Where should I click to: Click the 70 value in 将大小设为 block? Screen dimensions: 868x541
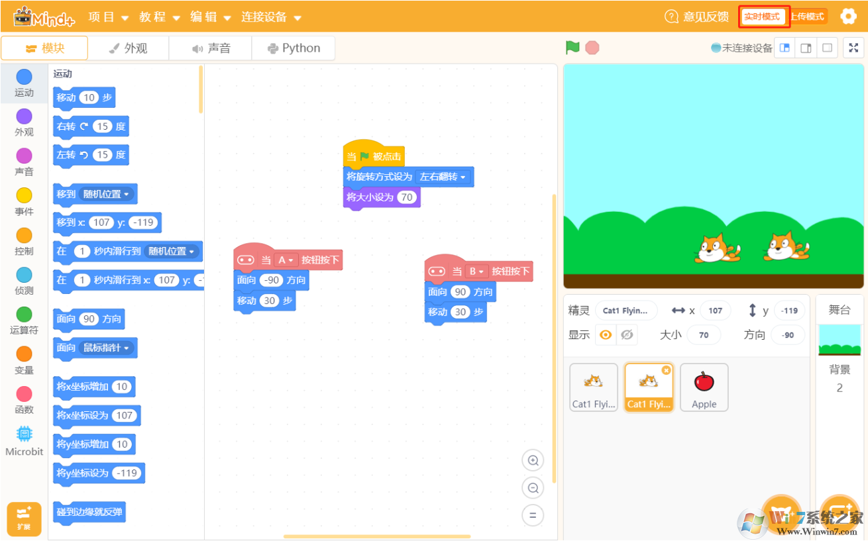pyautogui.click(x=407, y=197)
